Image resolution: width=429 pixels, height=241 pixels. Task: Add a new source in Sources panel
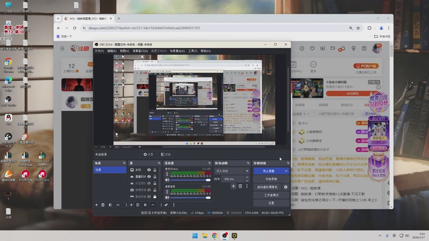pyautogui.click(x=131, y=205)
